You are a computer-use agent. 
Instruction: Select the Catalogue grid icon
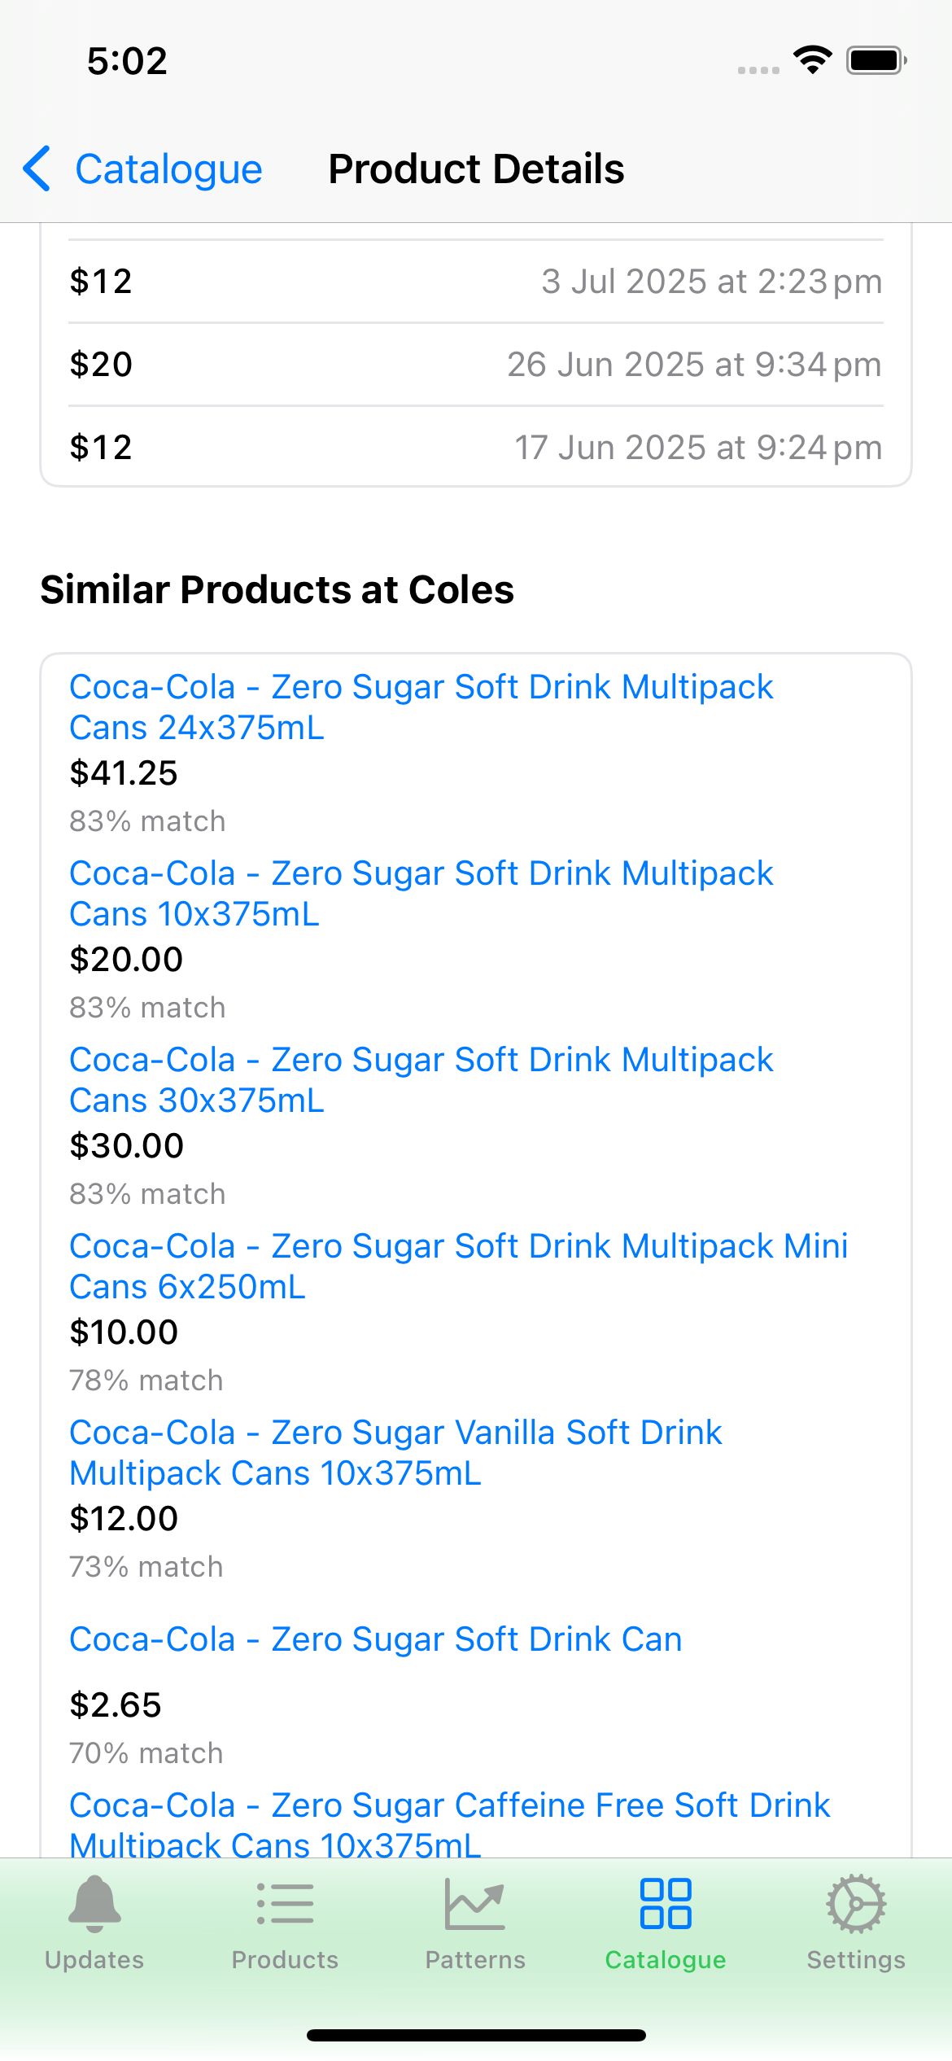tap(666, 1905)
